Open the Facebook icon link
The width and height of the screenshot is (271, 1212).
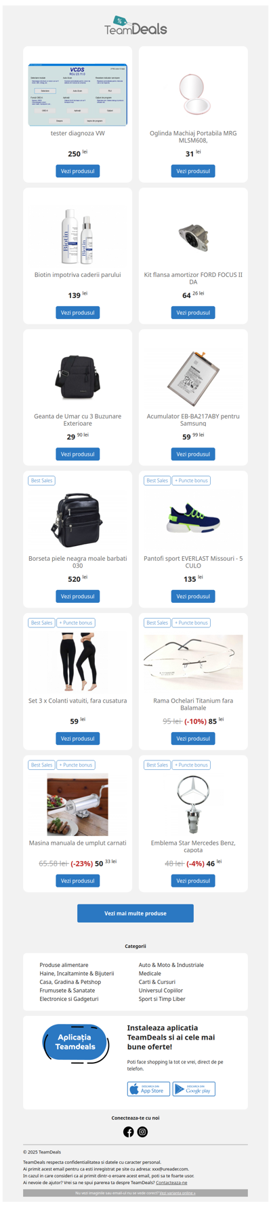pyautogui.click(x=128, y=1132)
